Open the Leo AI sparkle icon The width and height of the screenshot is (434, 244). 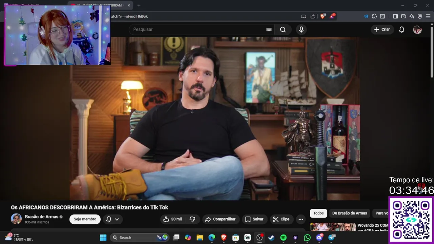click(x=412, y=16)
